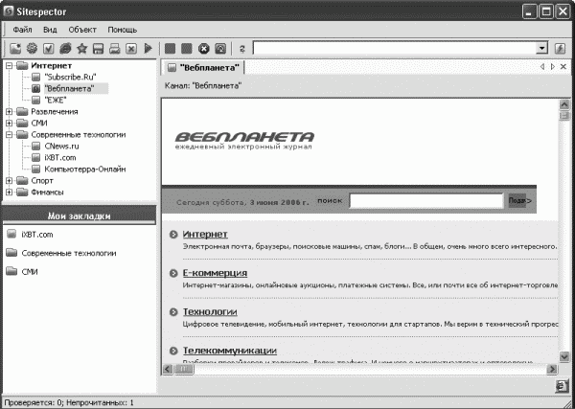Click the tab scroll left arrow
575x409 pixels.
(542, 67)
